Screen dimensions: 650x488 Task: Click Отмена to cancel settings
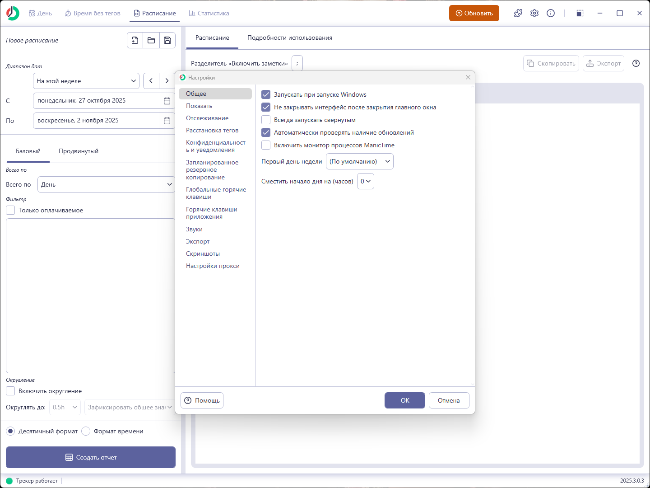449,400
